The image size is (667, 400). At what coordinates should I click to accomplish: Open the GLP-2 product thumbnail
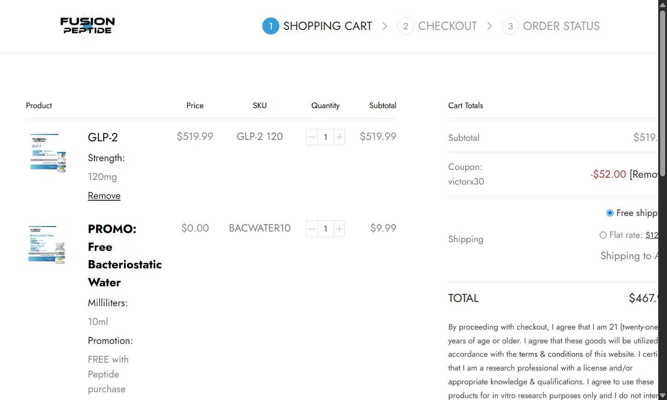point(47,152)
